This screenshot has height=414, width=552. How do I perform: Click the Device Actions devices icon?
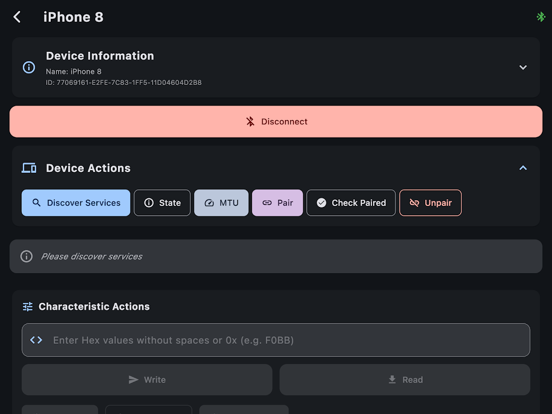tap(29, 168)
